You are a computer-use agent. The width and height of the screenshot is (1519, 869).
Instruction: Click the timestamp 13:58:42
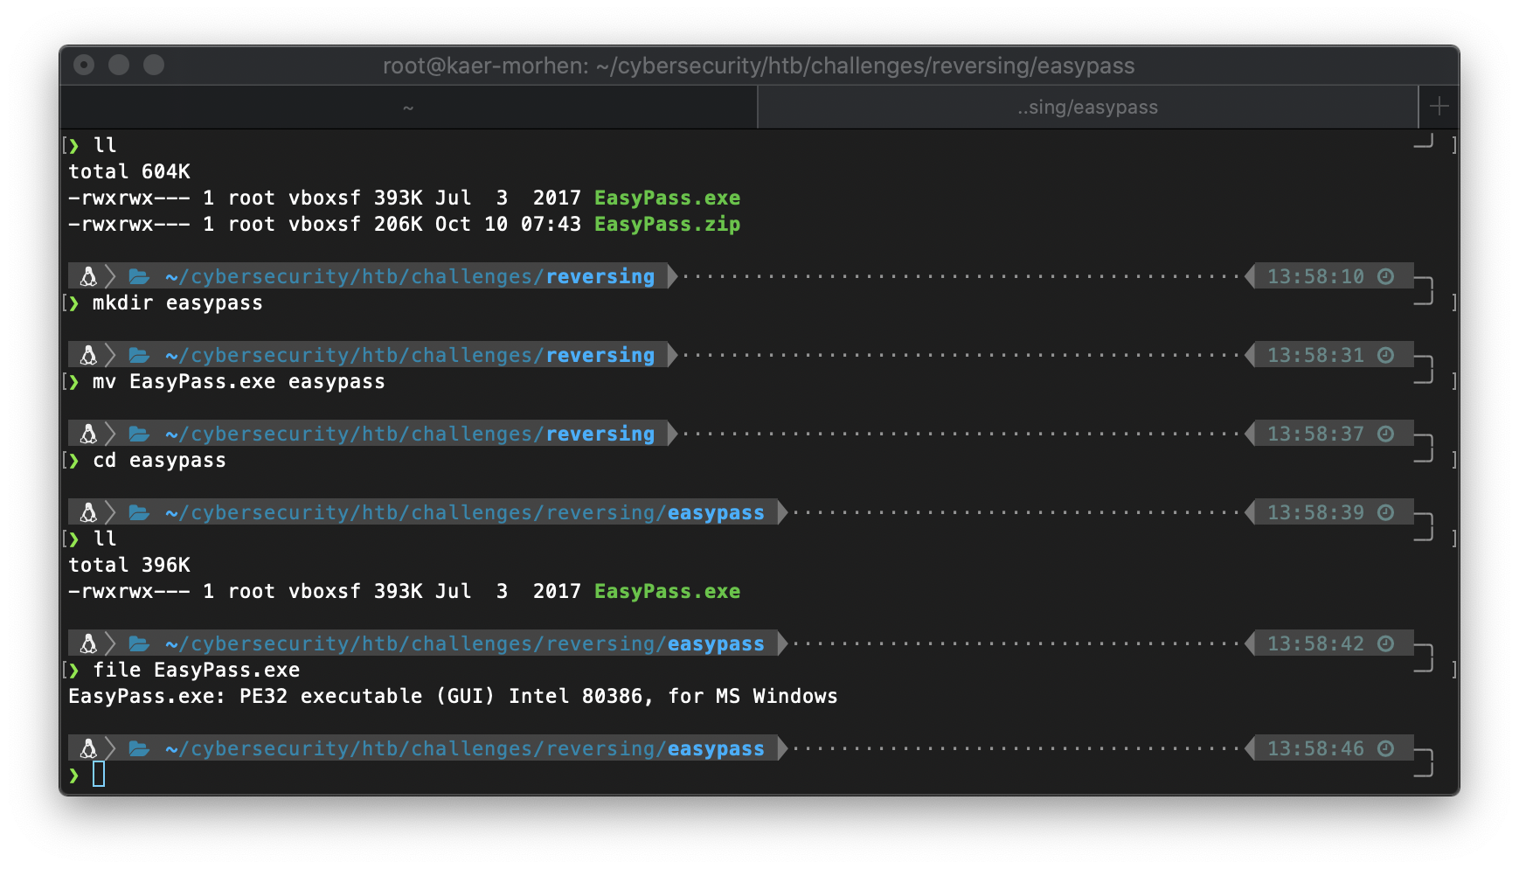click(x=1315, y=643)
